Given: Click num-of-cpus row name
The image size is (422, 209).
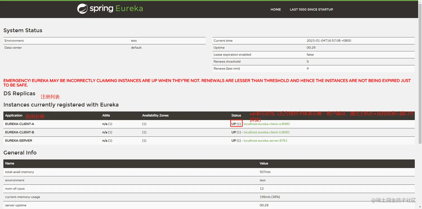Looking at the screenshot, I should pos(15,189).
